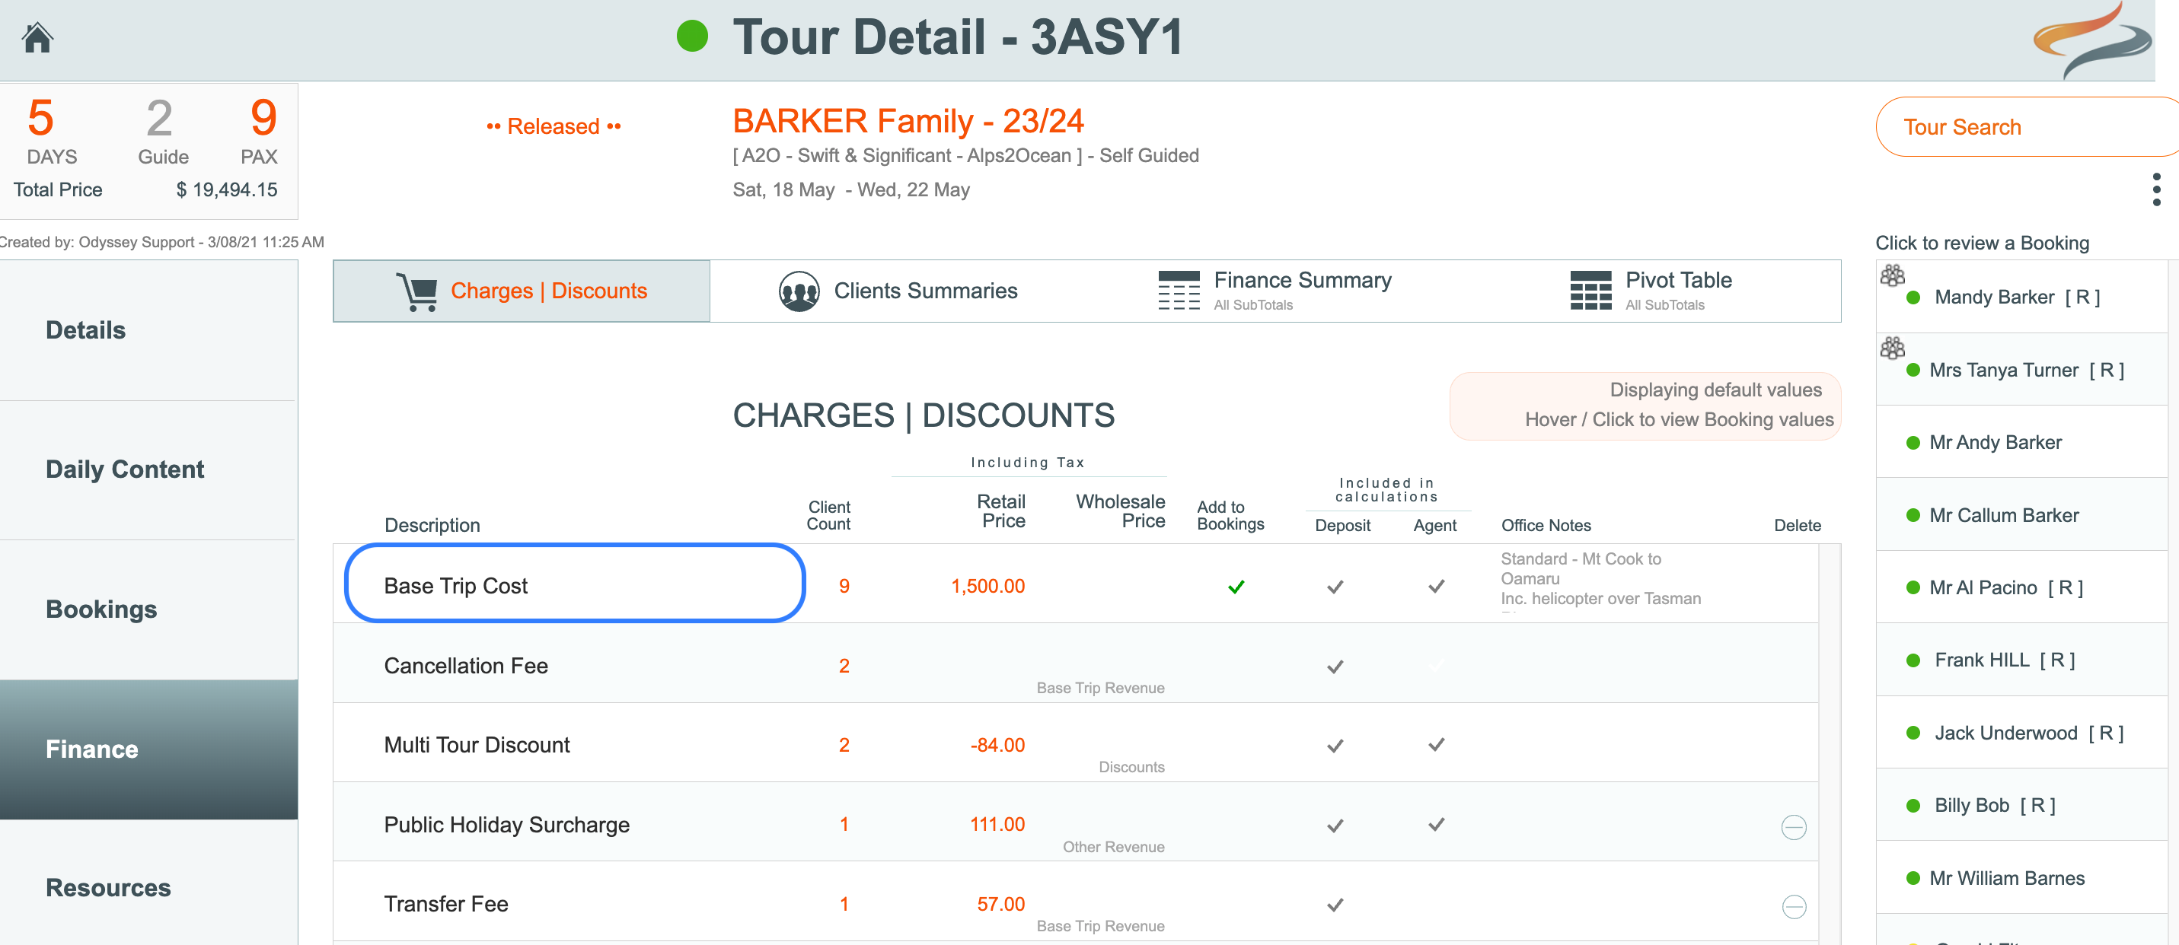Click the Pivot Table grid icon
2179x945 pixels.
[1590, 291]
